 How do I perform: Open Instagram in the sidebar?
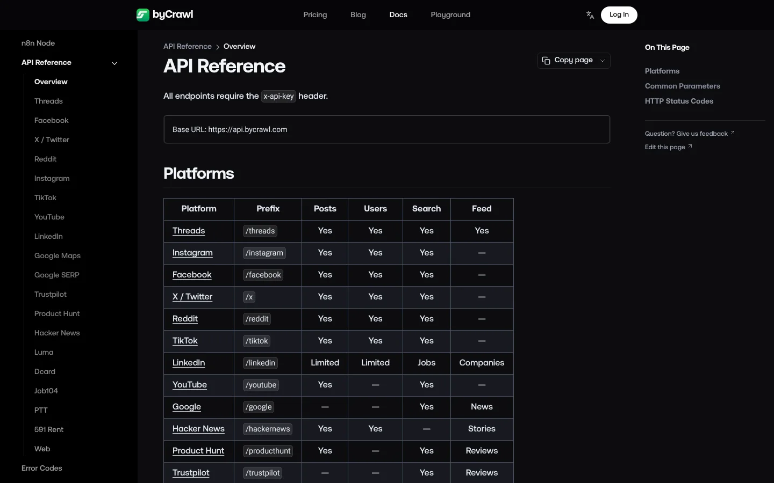pyautogui.click(x=52, y=178)
